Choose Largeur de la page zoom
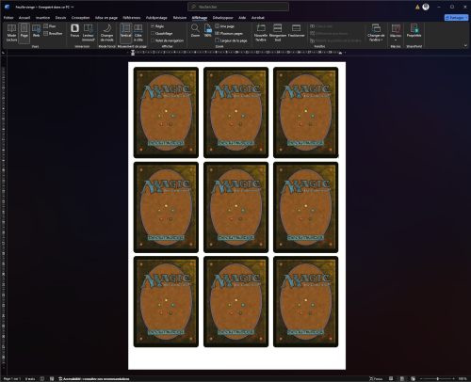471x382 pixels. coord(231,40)
